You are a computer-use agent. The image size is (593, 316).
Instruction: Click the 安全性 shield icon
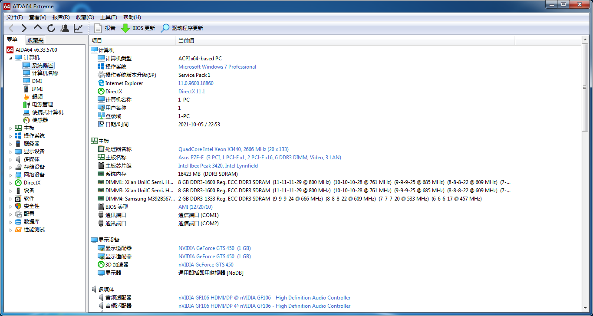[18, 206]
